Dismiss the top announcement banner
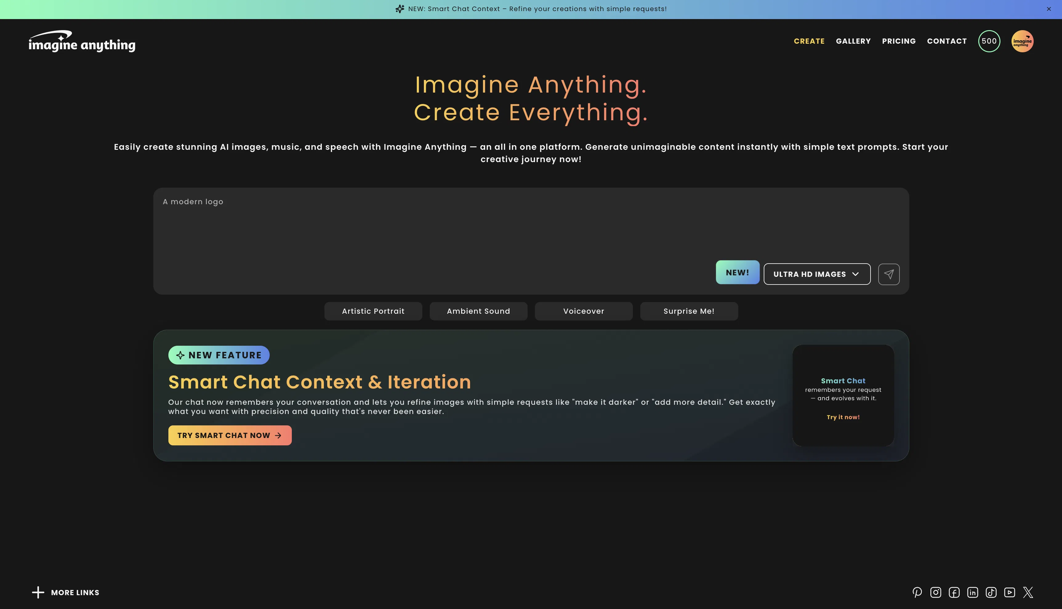The height and width of the screenshot is (609, 1062). (1048, 9)
